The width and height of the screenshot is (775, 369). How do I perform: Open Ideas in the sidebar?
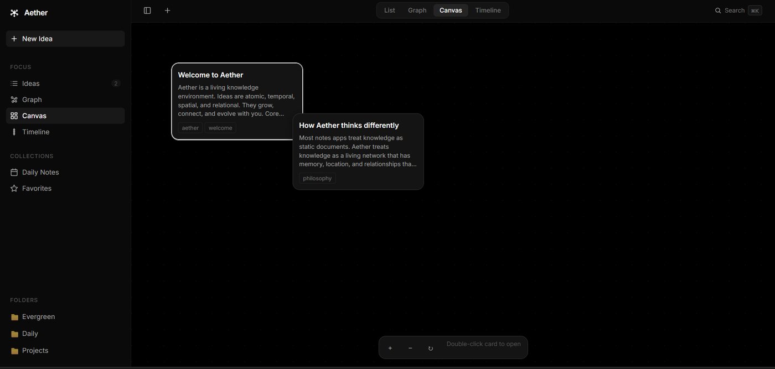[x=65, y=84]
